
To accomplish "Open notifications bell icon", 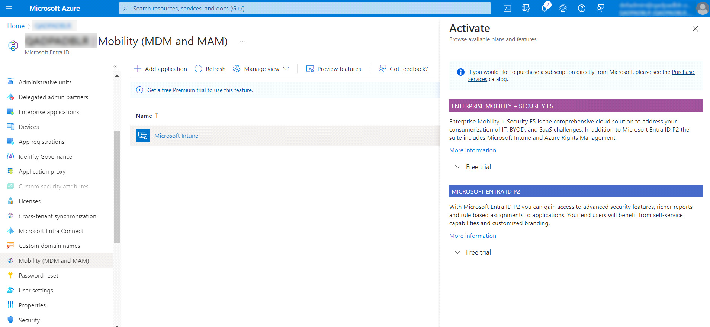I will (x=544, y=8).
